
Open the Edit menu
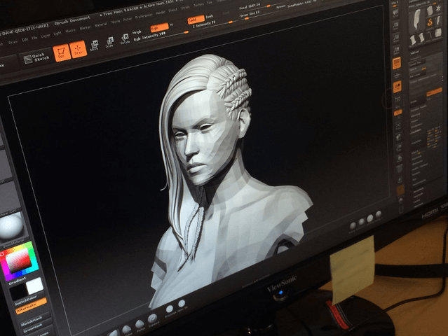tap(25, 40)
